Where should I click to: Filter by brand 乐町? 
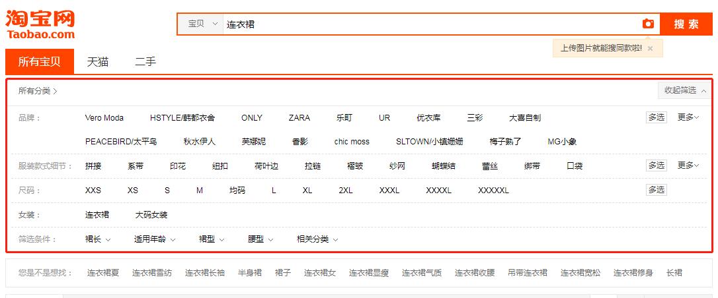[x=344, y=118]
